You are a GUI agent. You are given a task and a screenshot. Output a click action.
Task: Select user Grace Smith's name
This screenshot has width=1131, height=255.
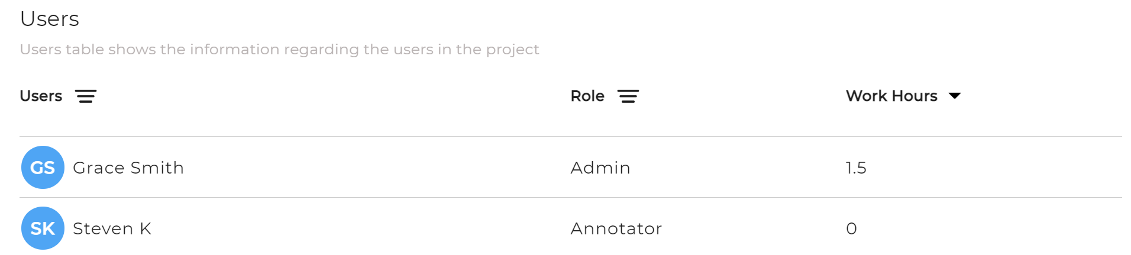128,168
